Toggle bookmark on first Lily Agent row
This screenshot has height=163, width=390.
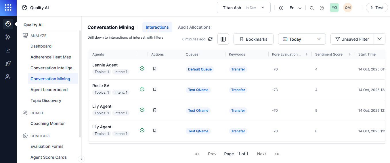coord(155,110)
